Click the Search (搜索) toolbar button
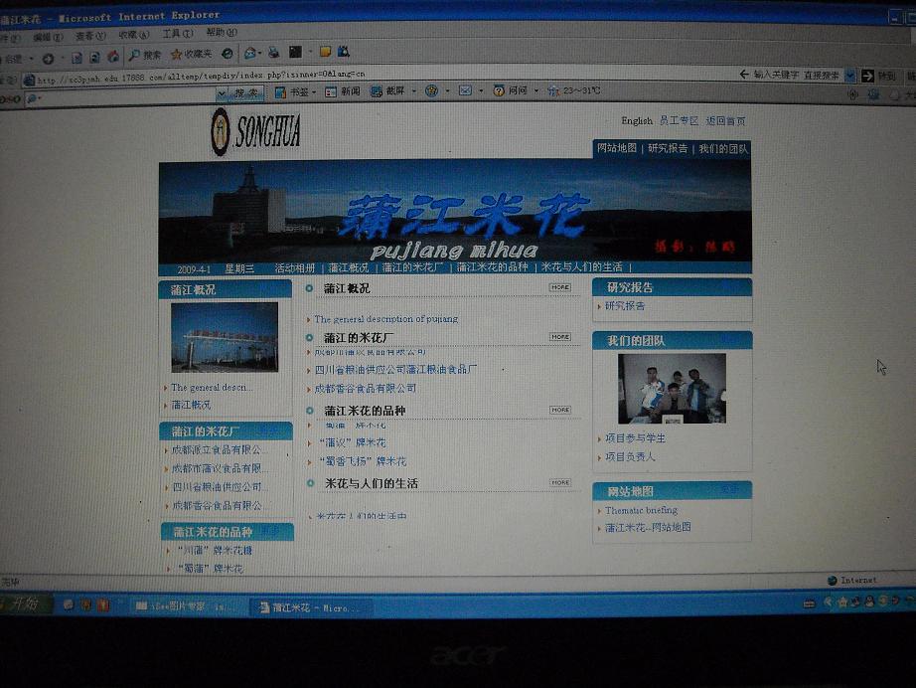This screenshot has width=916, height=688. pos(144,54)
